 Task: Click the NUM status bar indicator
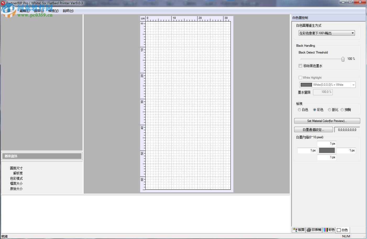[x=346, y=236]
